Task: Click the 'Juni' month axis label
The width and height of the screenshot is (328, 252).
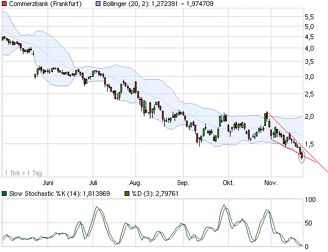Action: [x=48, y=183]
